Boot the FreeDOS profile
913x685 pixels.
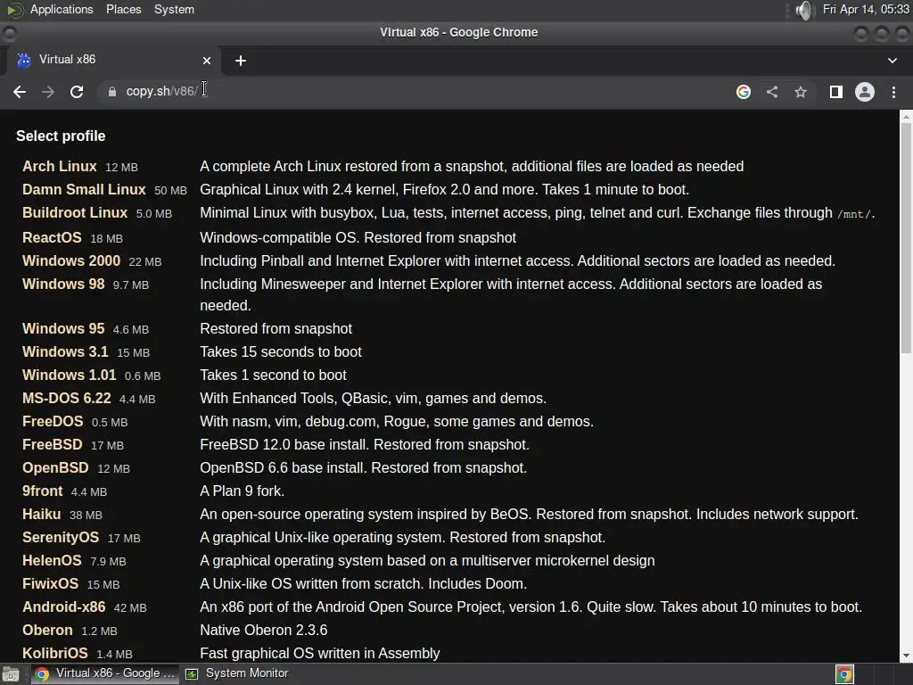pyautogui.click(x=53, y=422)
